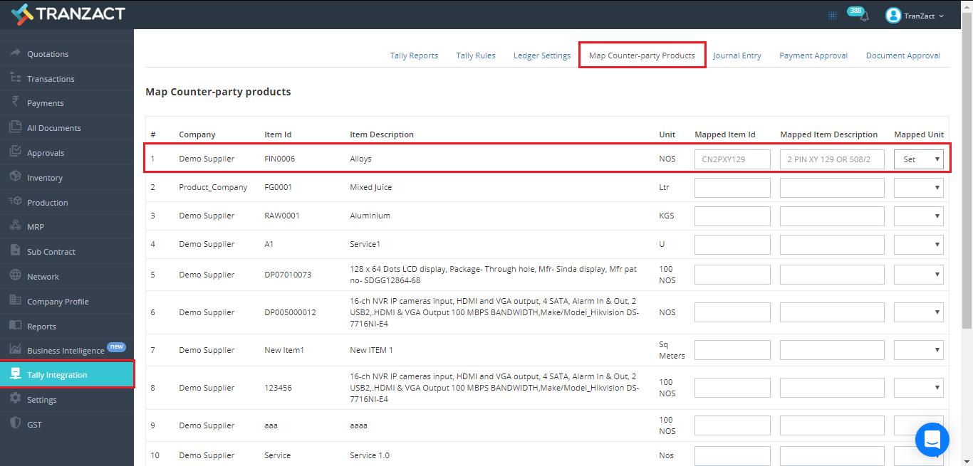Click item id FIN0006
The width and height of the screenshot is (973, 466).
point(279,159)
